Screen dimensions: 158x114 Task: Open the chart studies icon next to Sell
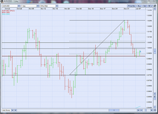(x=149, y=6)
